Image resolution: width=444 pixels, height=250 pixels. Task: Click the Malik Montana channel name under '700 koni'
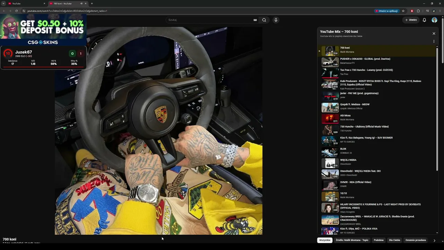(x=347, y=52)
